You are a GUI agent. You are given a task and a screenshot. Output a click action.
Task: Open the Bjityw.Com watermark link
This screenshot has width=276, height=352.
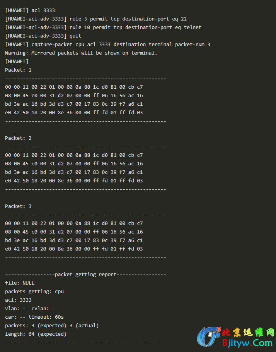247,343
